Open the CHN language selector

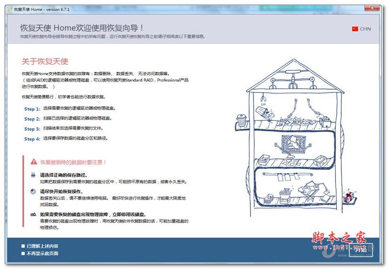click(x=361, y=29)
